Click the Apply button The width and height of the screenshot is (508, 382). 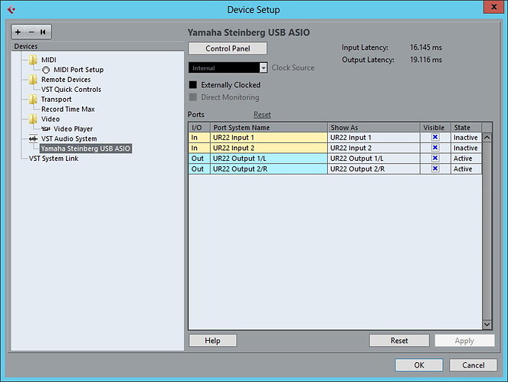pos(464,341)
